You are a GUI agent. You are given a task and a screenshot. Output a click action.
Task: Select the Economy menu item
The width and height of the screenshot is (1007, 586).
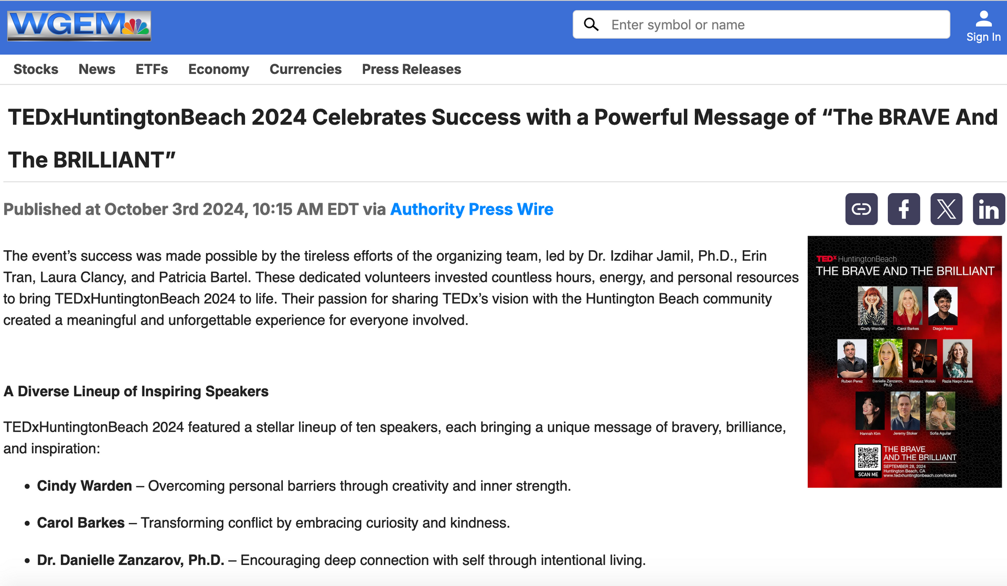pyautogui.click(x=219, y=69)
